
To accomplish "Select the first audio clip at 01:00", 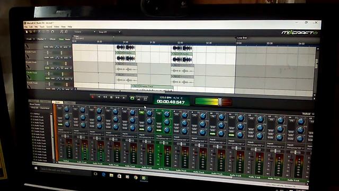I will pyautogui.click(x=125, y=47).
